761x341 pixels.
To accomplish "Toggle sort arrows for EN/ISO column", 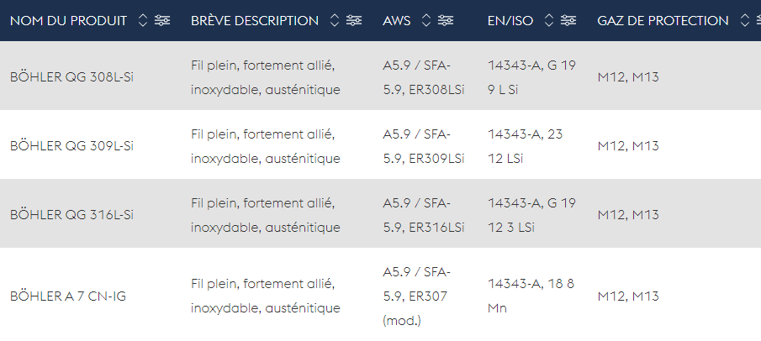I will tap(548, 21).
